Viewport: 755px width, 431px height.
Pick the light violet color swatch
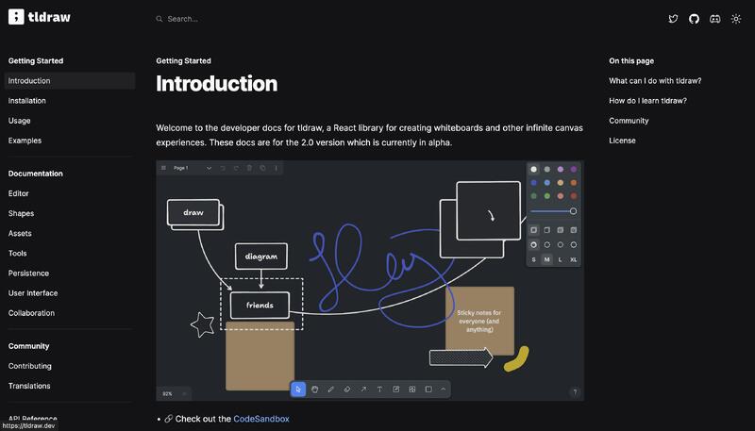point(560,170)
